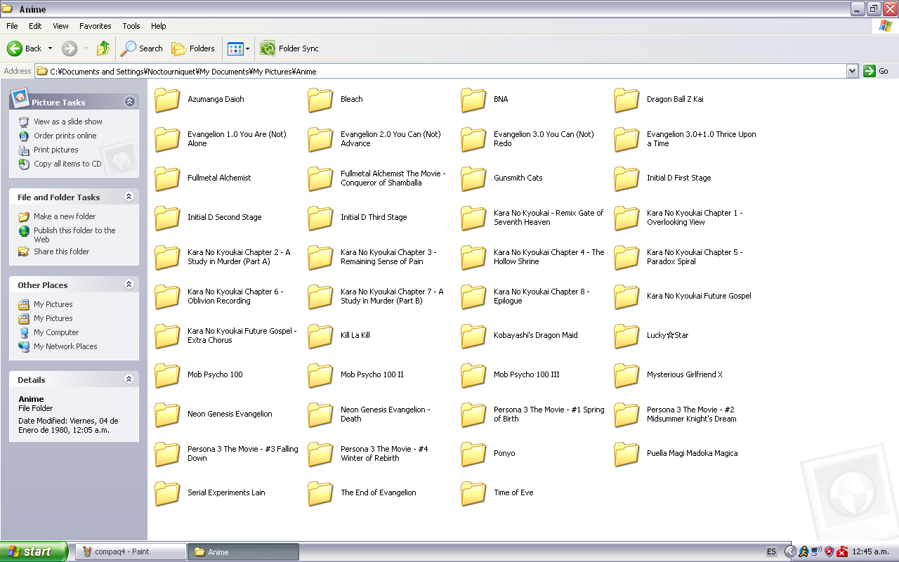Click the taskbar clock showing 12:45 a.m.
The image size is (899, 562).
coord(870,551)
